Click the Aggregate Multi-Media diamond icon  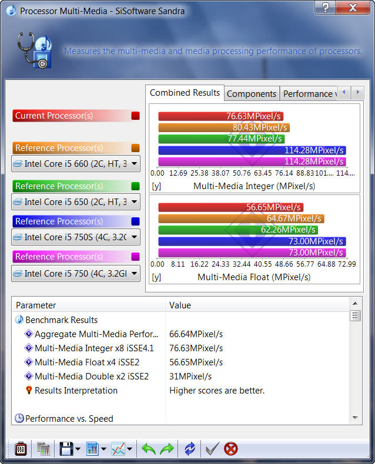29,334
